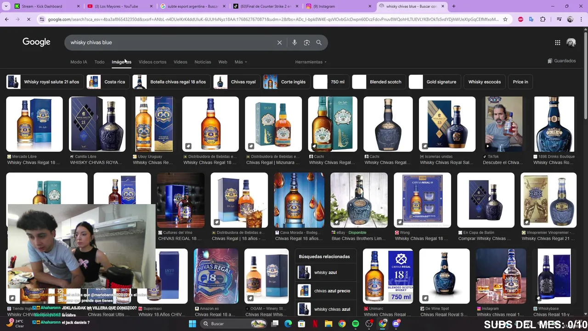Open Spotify from the taskbar
Screen dimensions: 588x331
356,324
